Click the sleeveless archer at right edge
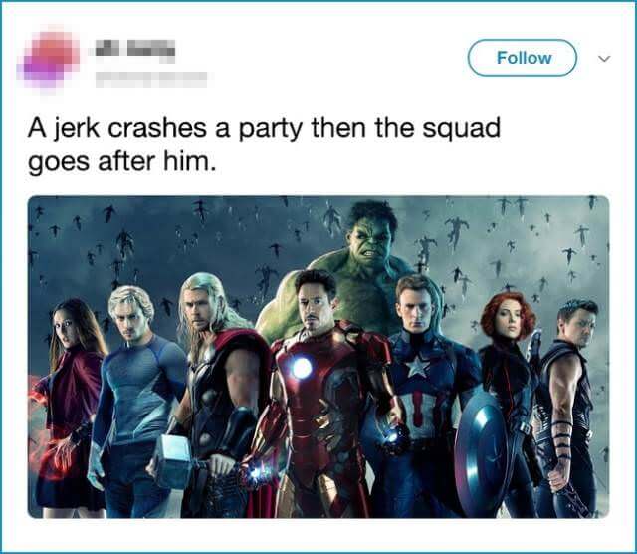 (568, 407)
